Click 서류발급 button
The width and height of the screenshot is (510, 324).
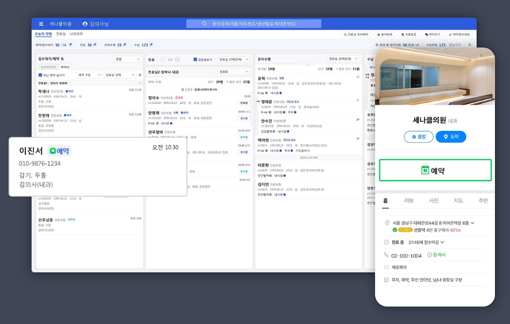409,34
